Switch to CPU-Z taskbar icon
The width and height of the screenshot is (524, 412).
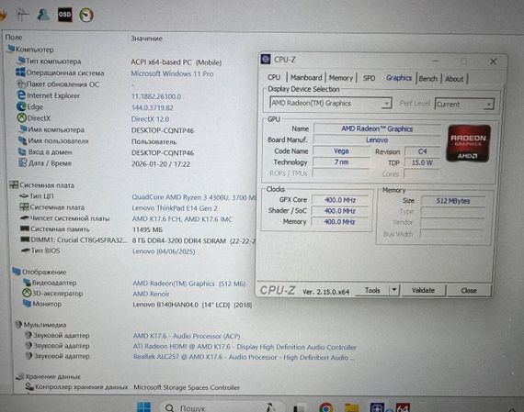tap(377, 407)
